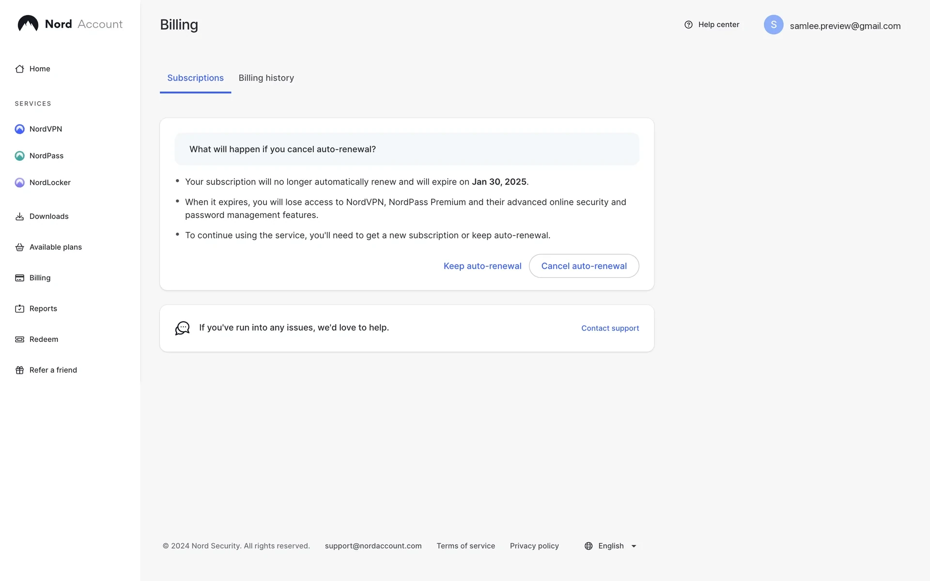930x581 pixels.
Task: Click the Available plans basket icon
Action: pos(19,247)
